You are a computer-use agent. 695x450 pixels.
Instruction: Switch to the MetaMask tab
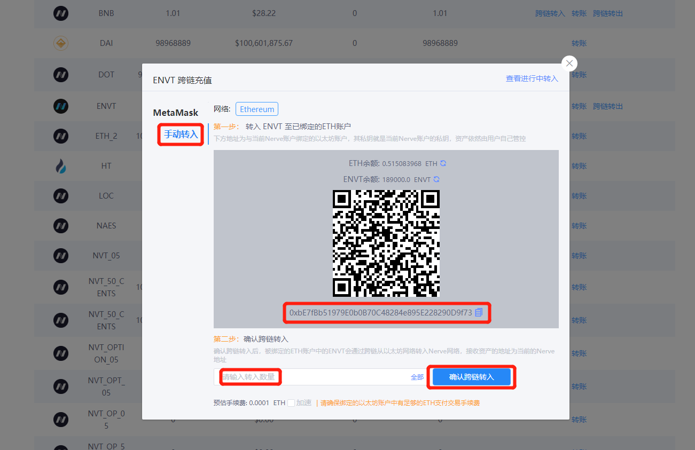pos(175,113)
